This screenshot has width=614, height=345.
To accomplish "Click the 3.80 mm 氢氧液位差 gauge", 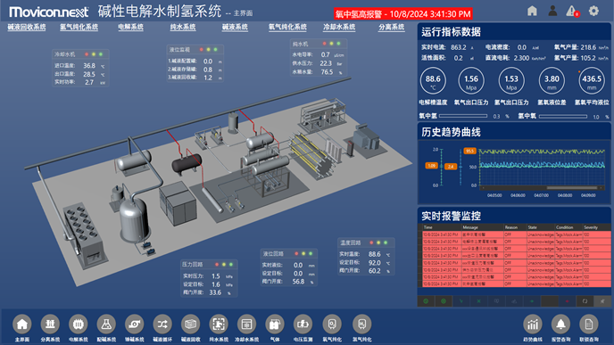I will pyautogui.click(x=552, y=80).
